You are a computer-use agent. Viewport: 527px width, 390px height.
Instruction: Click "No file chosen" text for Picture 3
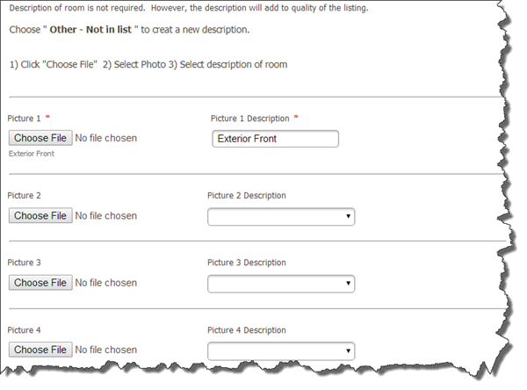[106, 283]
